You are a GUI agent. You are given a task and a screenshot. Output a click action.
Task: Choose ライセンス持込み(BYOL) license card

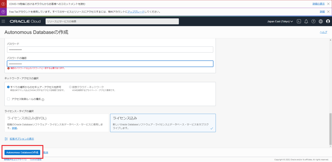click(57, 123)
